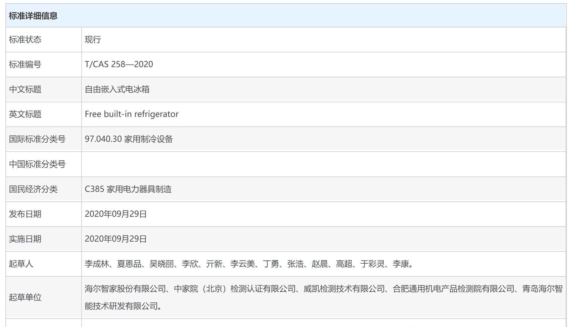The width and height of the screenshot is (568, 327).
Task: Click the 国民经济分类 label cell
Action: pos(33,189)
